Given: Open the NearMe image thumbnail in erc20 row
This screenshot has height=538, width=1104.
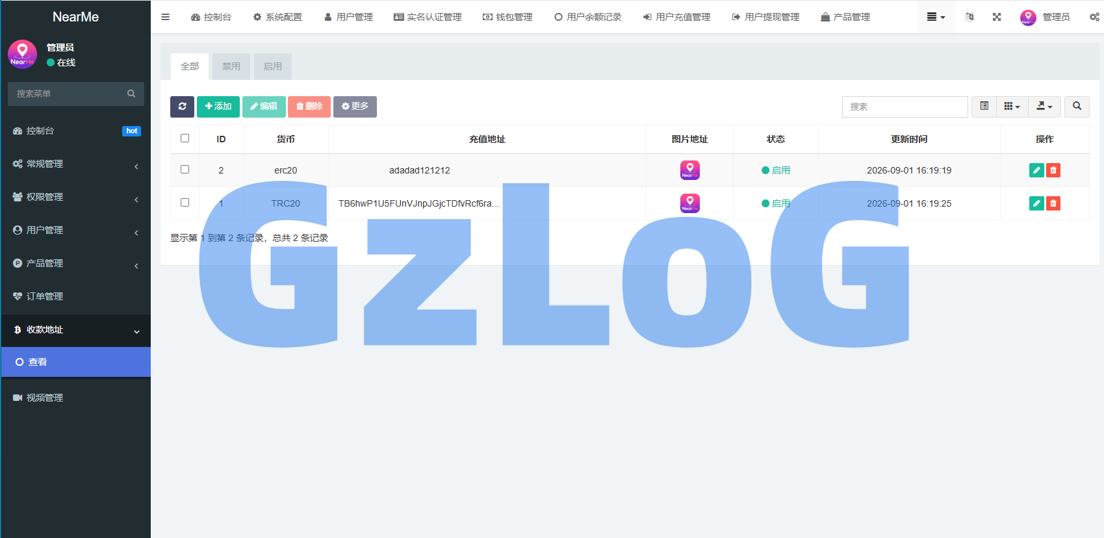Looking at the screenshot, I should tap(690, 170).
